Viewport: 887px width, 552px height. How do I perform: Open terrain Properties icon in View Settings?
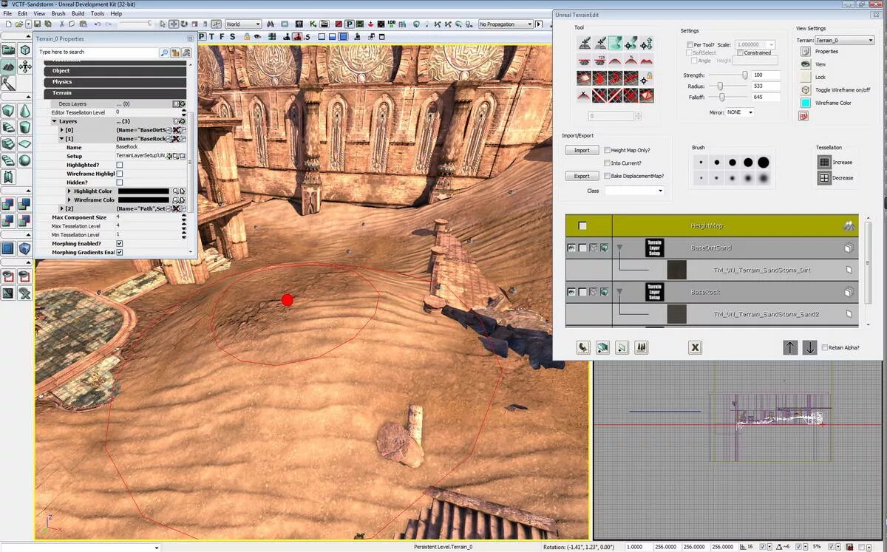pos(805,52)
